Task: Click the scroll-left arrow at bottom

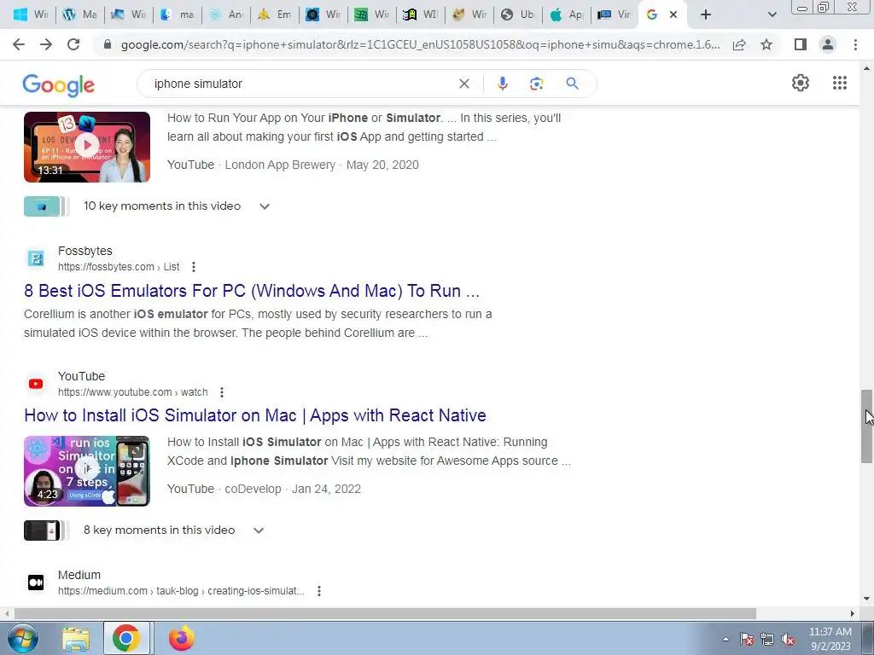Action: [6, 613]
